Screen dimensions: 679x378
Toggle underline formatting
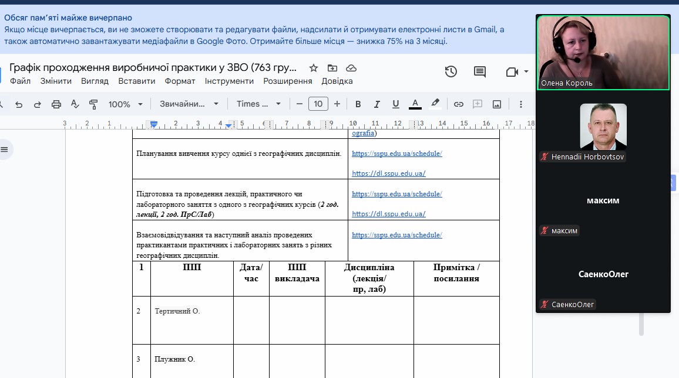396,104
